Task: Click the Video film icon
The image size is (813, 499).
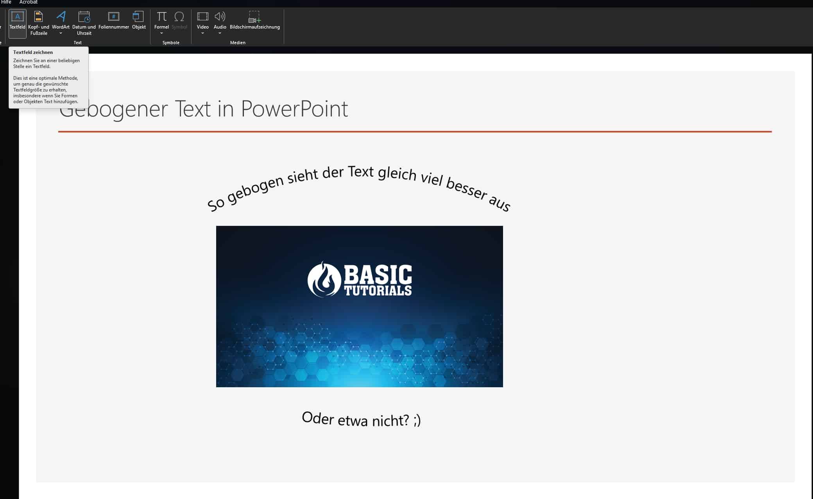Action: [x=202, y=16]
